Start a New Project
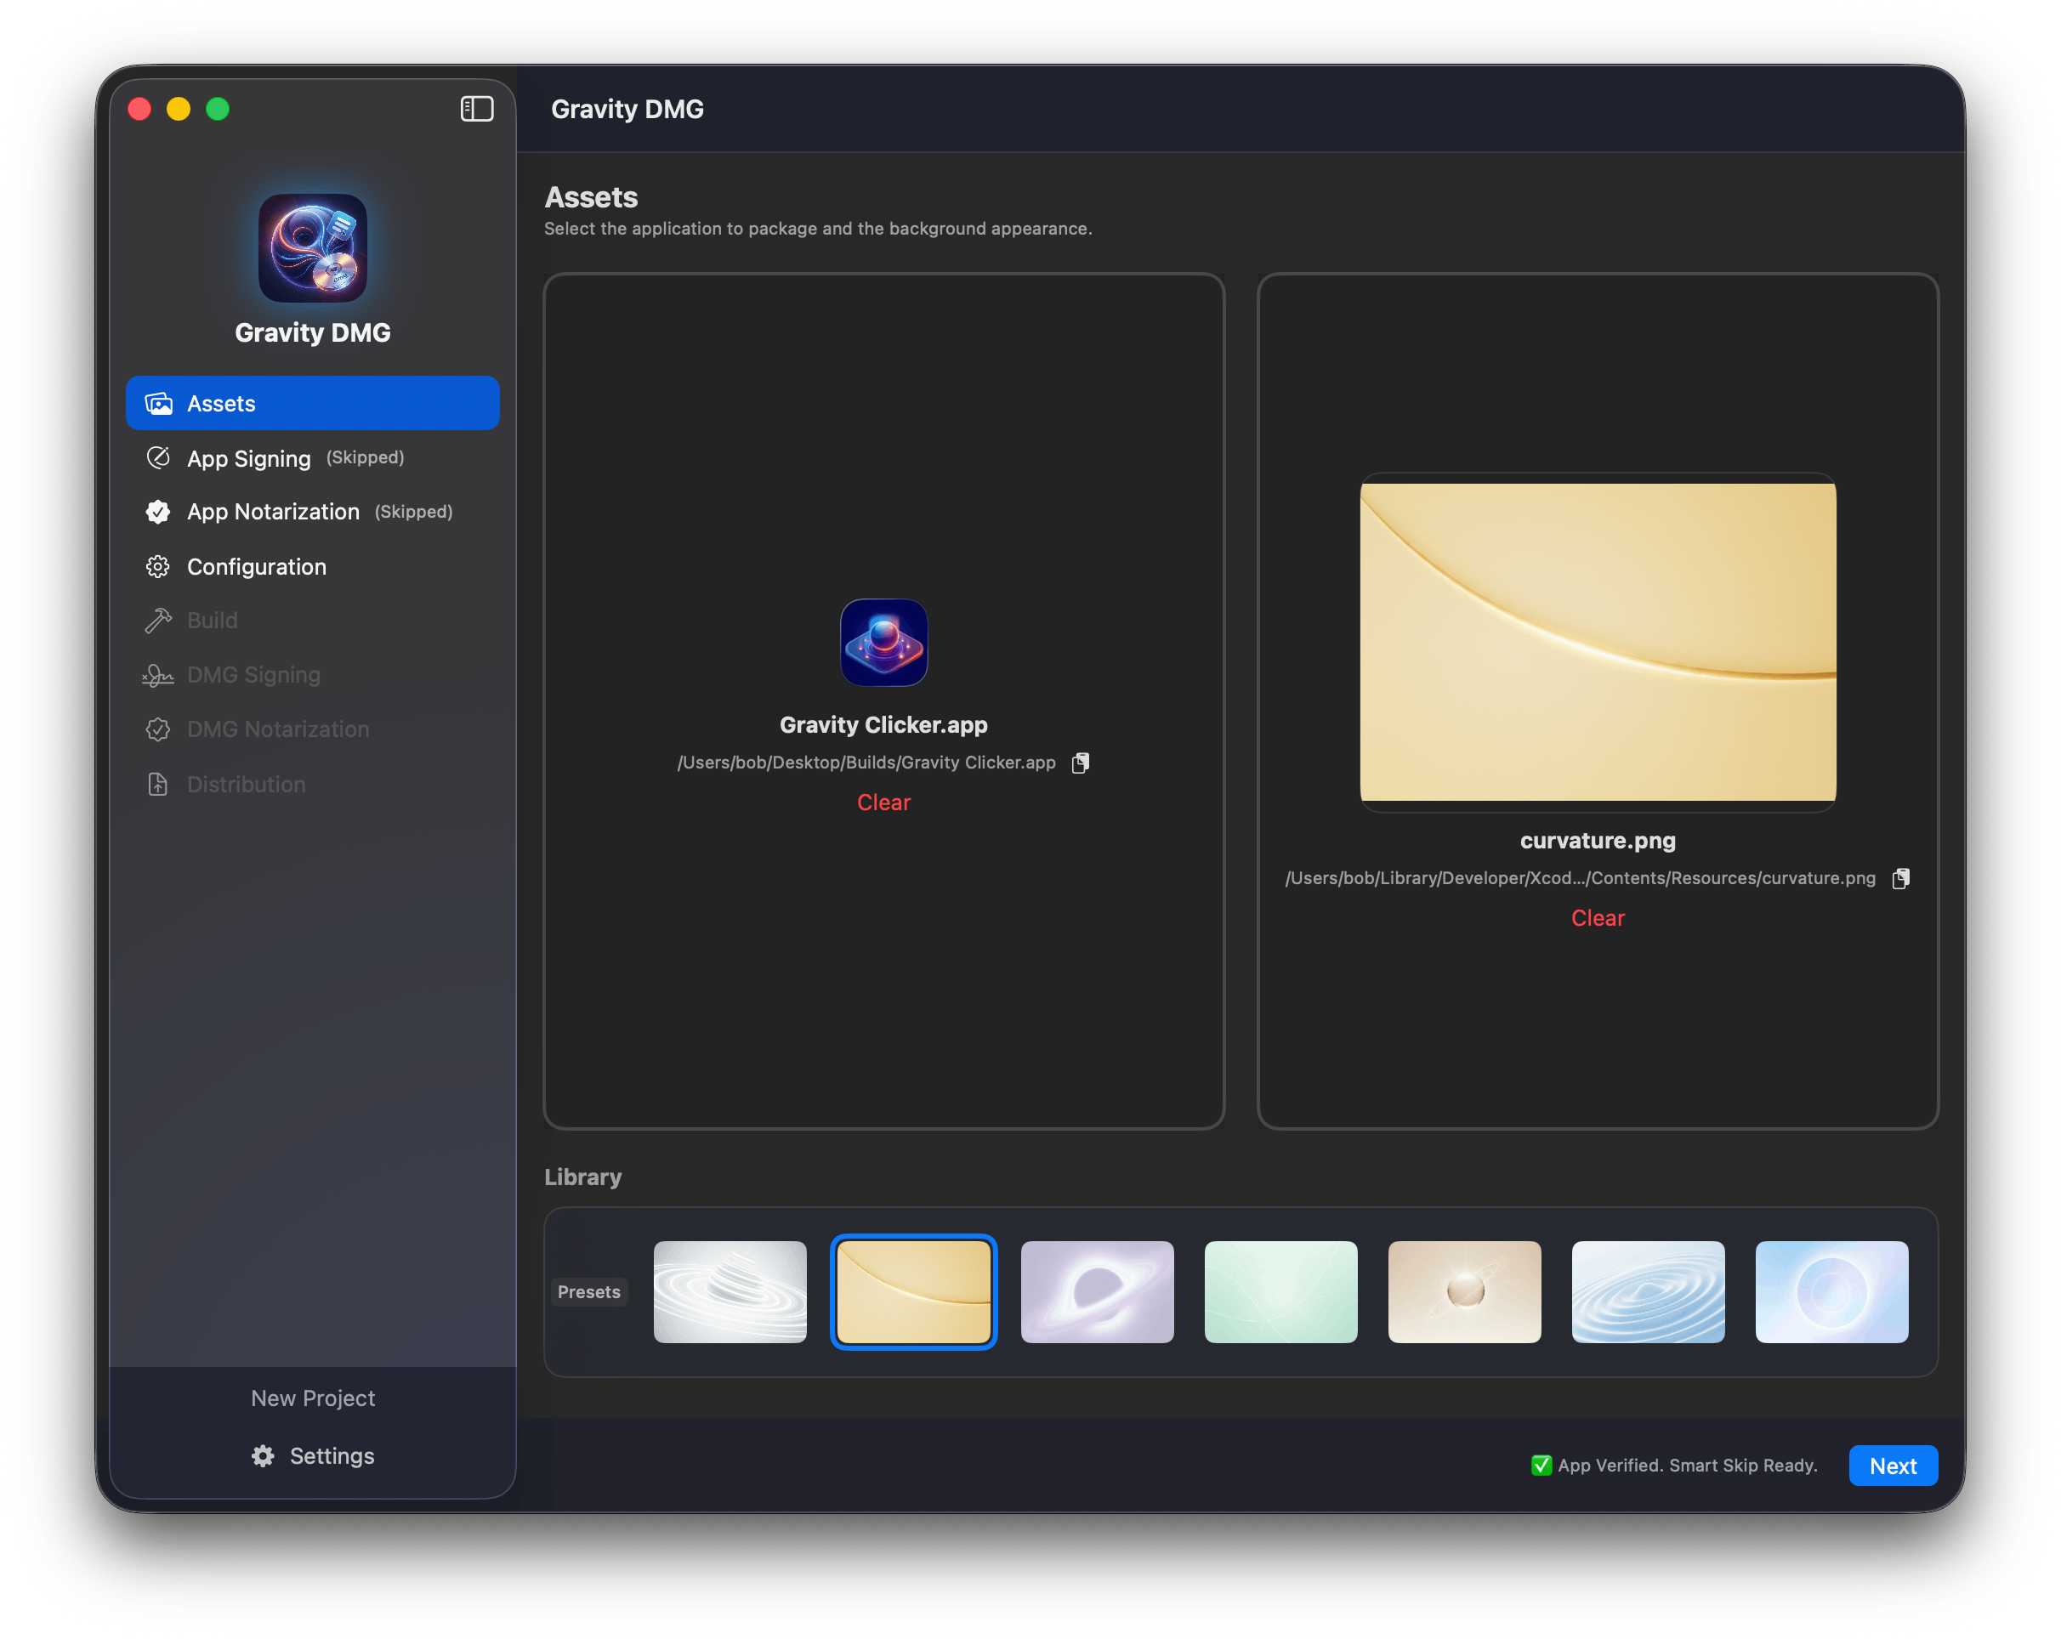 click(x=313, y=1398)
